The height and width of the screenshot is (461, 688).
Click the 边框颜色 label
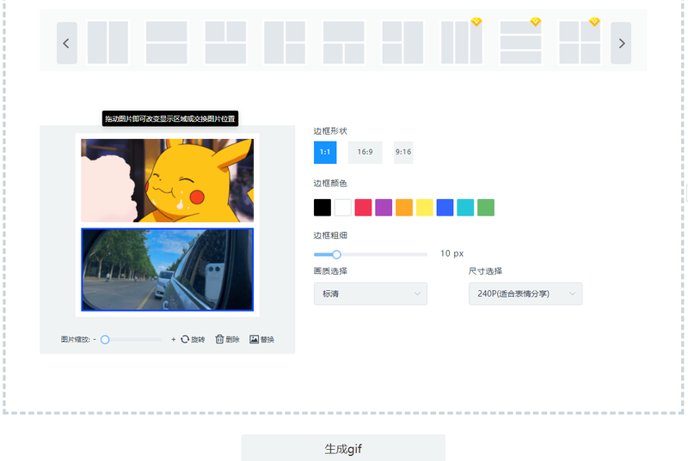pos(330,183)
